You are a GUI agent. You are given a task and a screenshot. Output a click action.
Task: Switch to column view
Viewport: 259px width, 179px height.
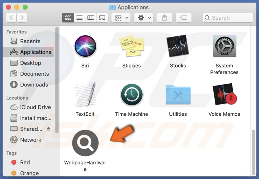91,18
